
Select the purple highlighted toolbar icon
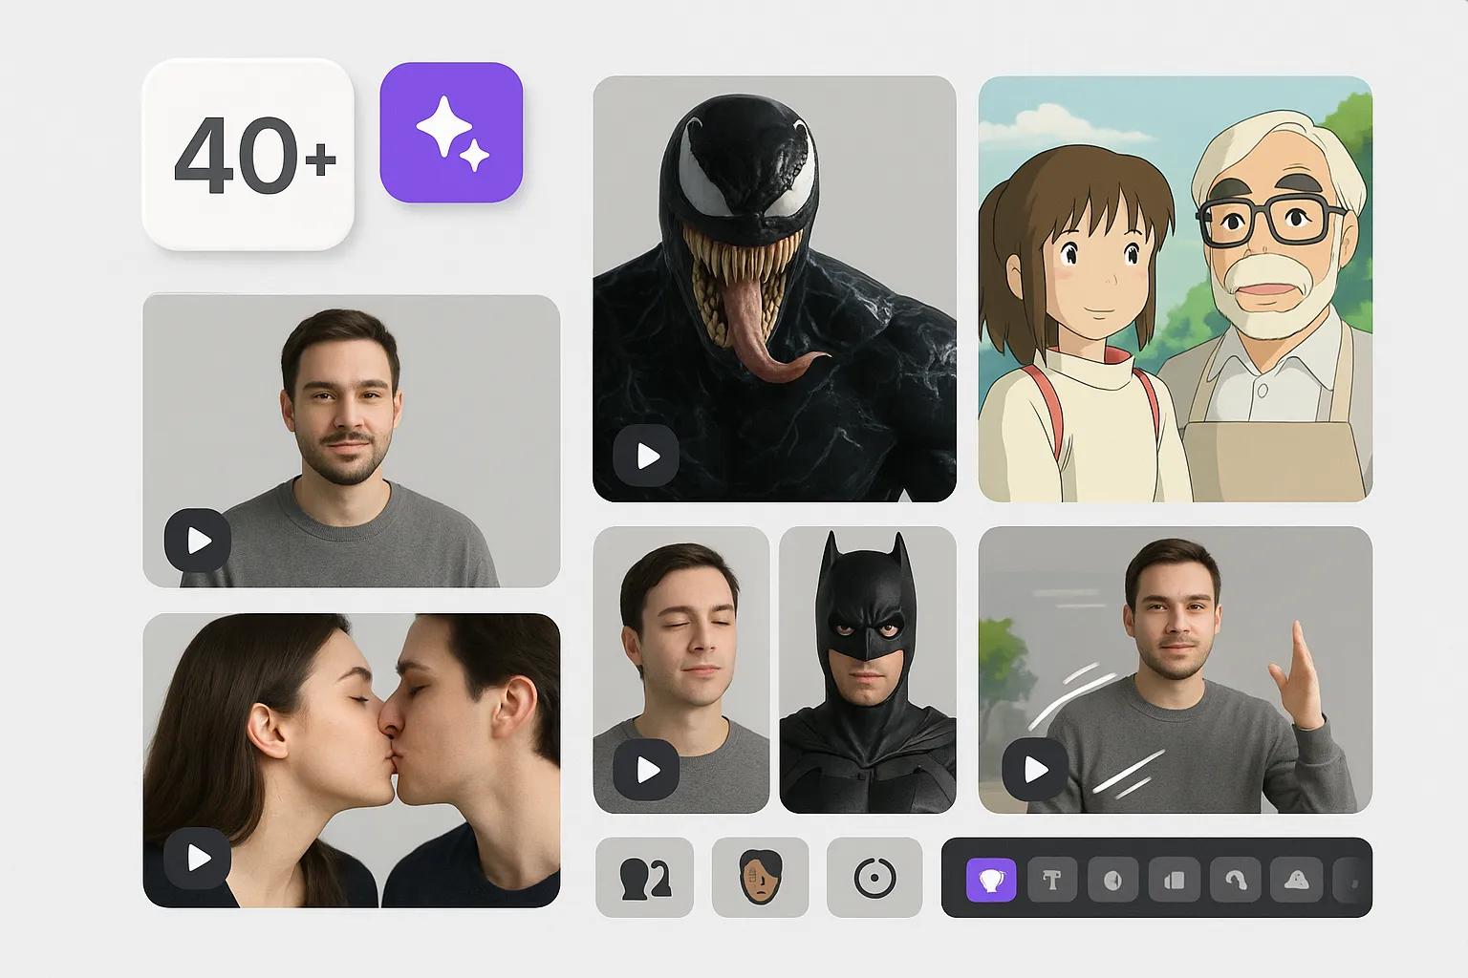click(x=991, y=880)
